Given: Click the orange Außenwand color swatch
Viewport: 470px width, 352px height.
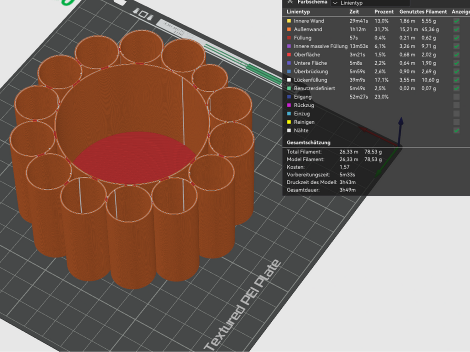Looking at the screenshot, I should click(x=289, y=29).
